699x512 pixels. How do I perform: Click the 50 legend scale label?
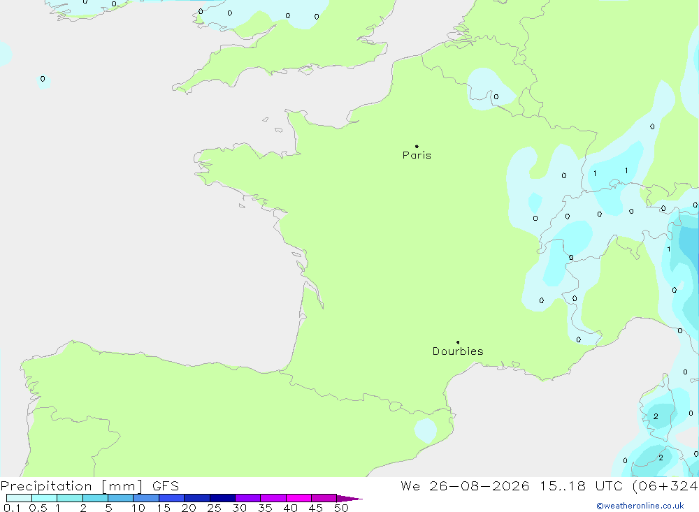pyautogui.click(x=341, y=508)
